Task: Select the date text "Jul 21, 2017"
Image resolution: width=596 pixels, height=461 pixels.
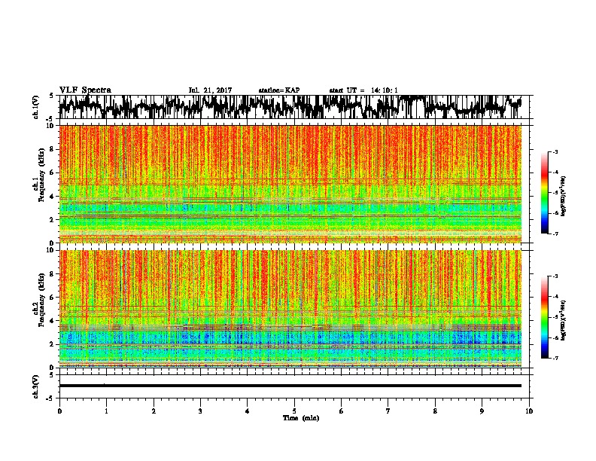Action: click(210, 90)
